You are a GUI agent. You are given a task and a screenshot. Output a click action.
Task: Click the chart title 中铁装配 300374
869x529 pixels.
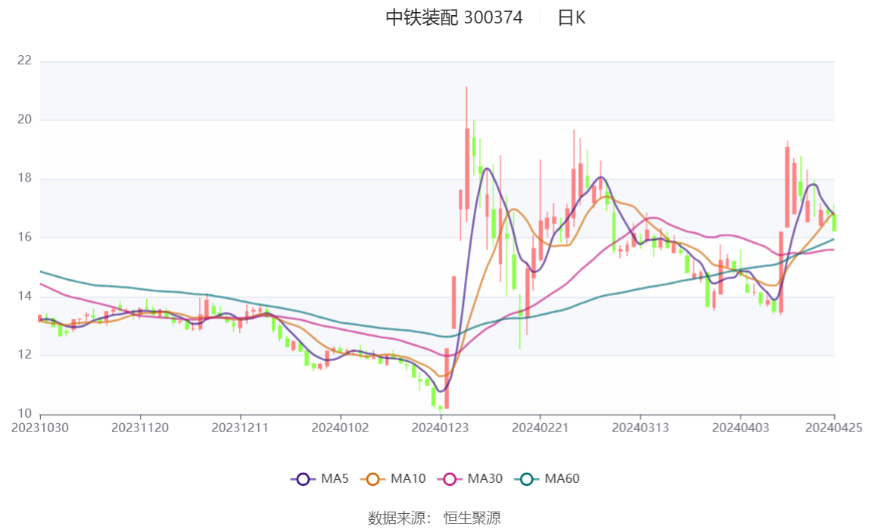(x=454, y=17)
